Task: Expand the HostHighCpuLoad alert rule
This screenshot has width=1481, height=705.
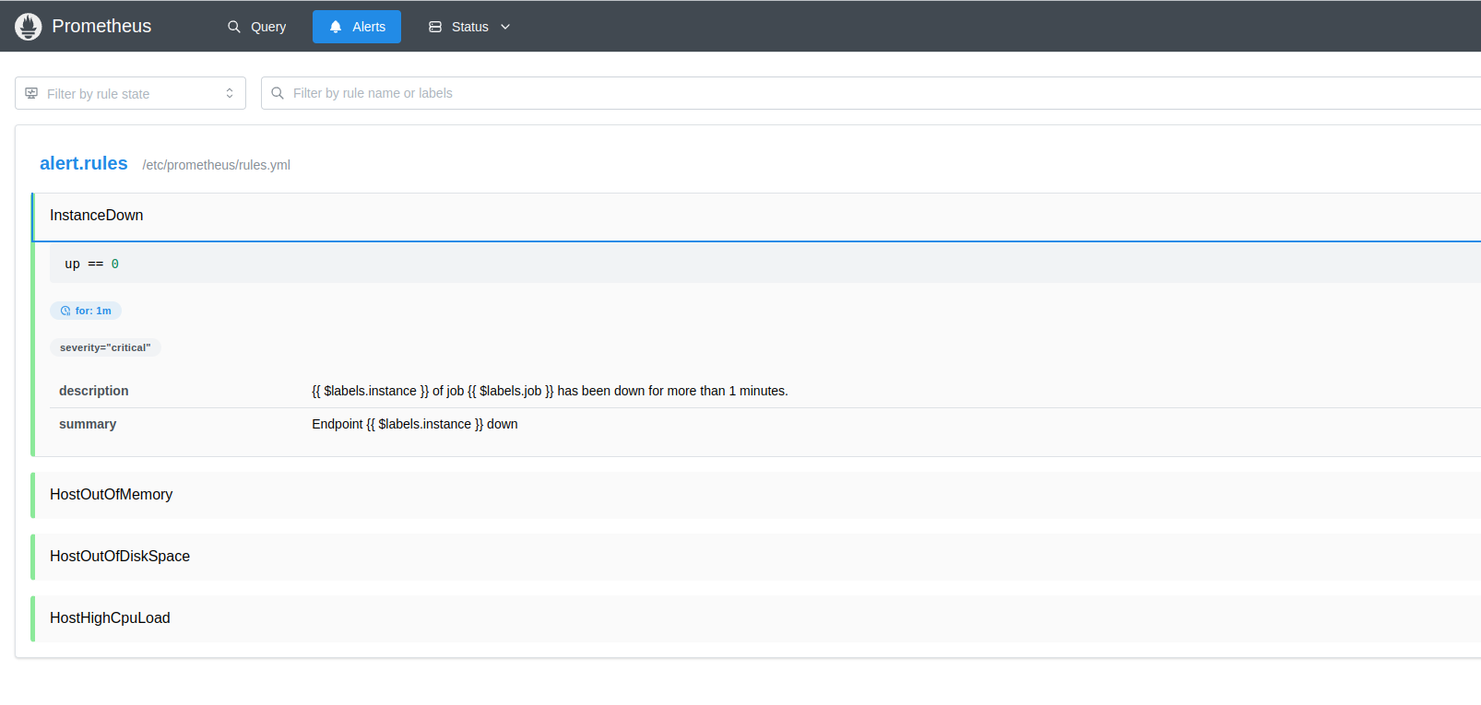Action: click(x=110, y=618)
